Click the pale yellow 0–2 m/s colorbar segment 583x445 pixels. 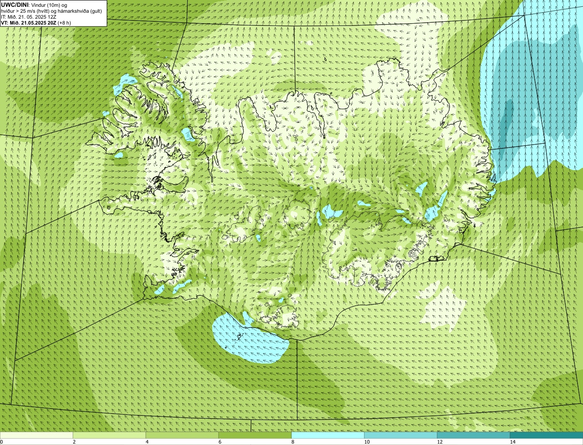36,435
